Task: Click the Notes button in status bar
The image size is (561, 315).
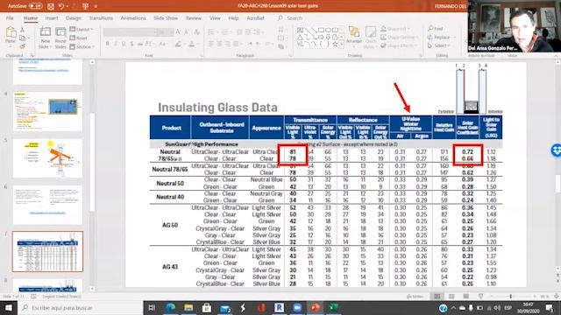Action: coord(415,297)
